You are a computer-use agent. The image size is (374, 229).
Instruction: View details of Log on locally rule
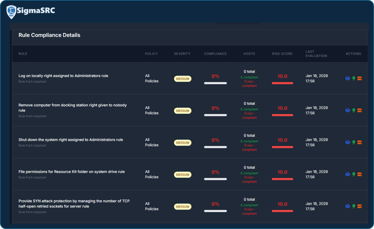(x=347, y=79)
